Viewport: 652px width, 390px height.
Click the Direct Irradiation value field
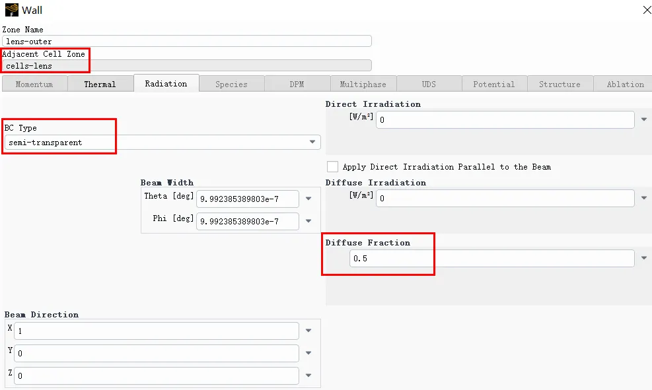(505, 120)
